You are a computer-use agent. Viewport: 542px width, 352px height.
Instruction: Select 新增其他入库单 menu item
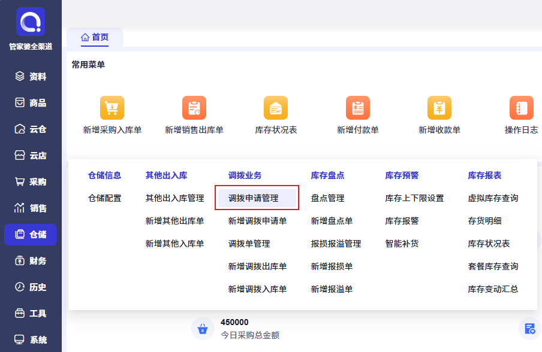174,244
